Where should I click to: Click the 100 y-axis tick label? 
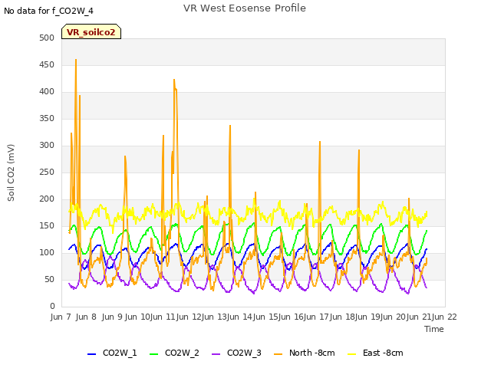(47, 252)
